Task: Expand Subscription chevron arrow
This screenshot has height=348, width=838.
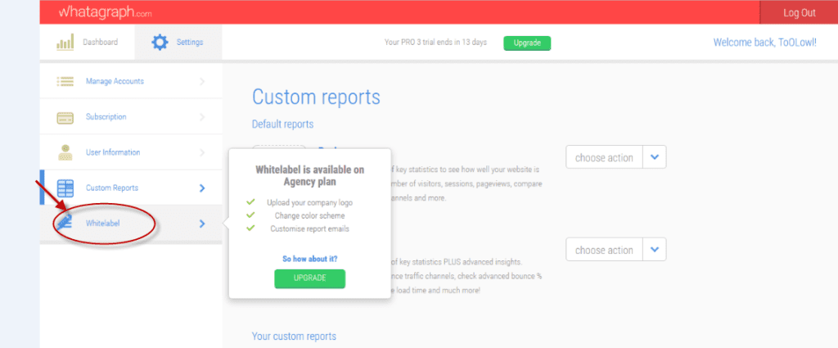Action: tap(202, 117)
